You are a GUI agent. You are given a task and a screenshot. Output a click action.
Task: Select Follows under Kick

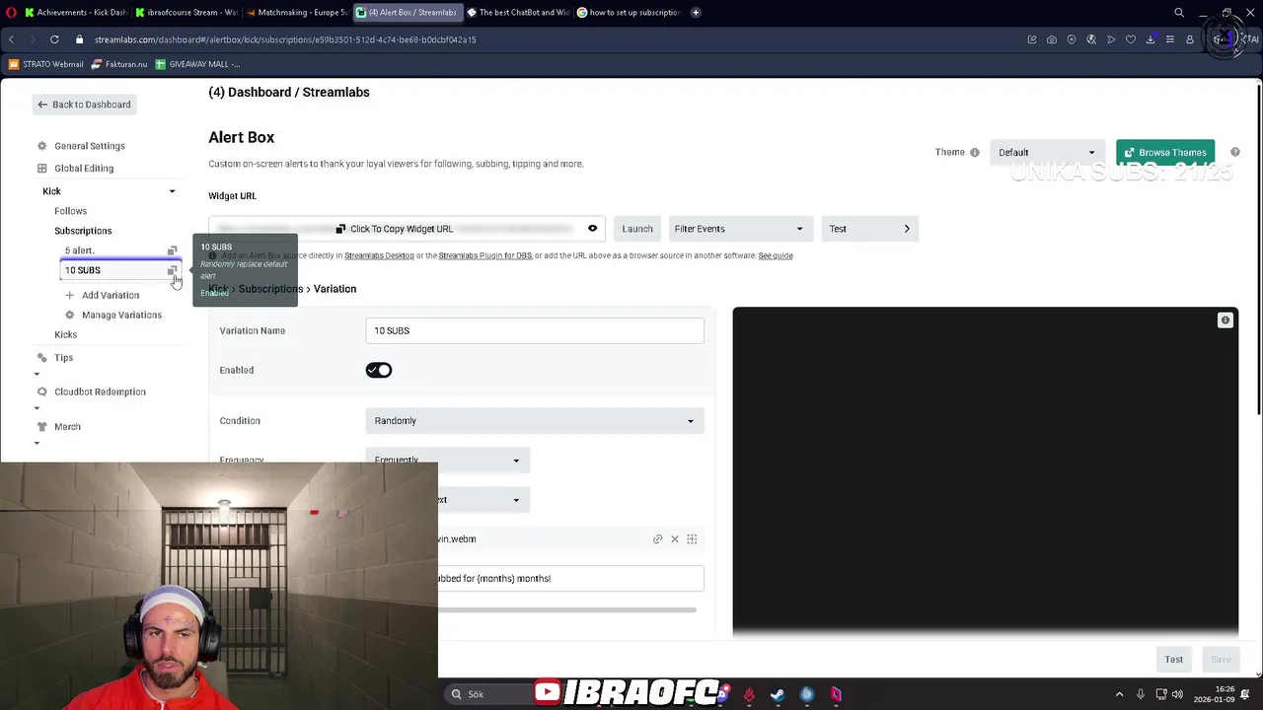tap(70, 211)
